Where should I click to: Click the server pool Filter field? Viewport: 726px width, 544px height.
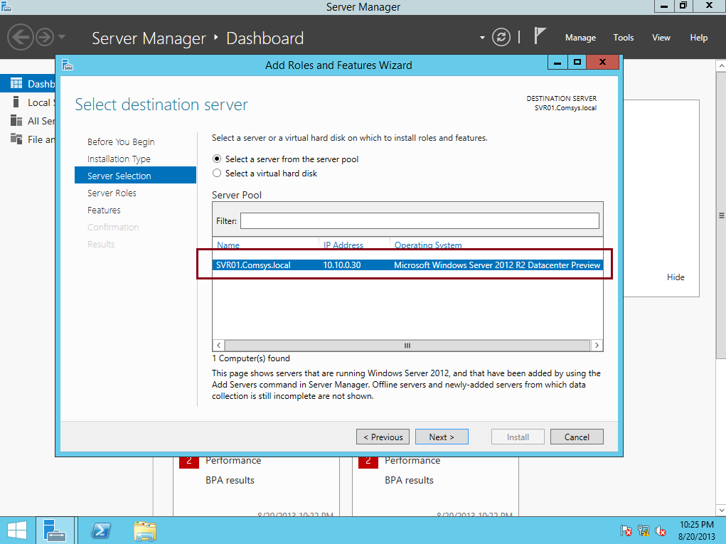click(420, 221)
